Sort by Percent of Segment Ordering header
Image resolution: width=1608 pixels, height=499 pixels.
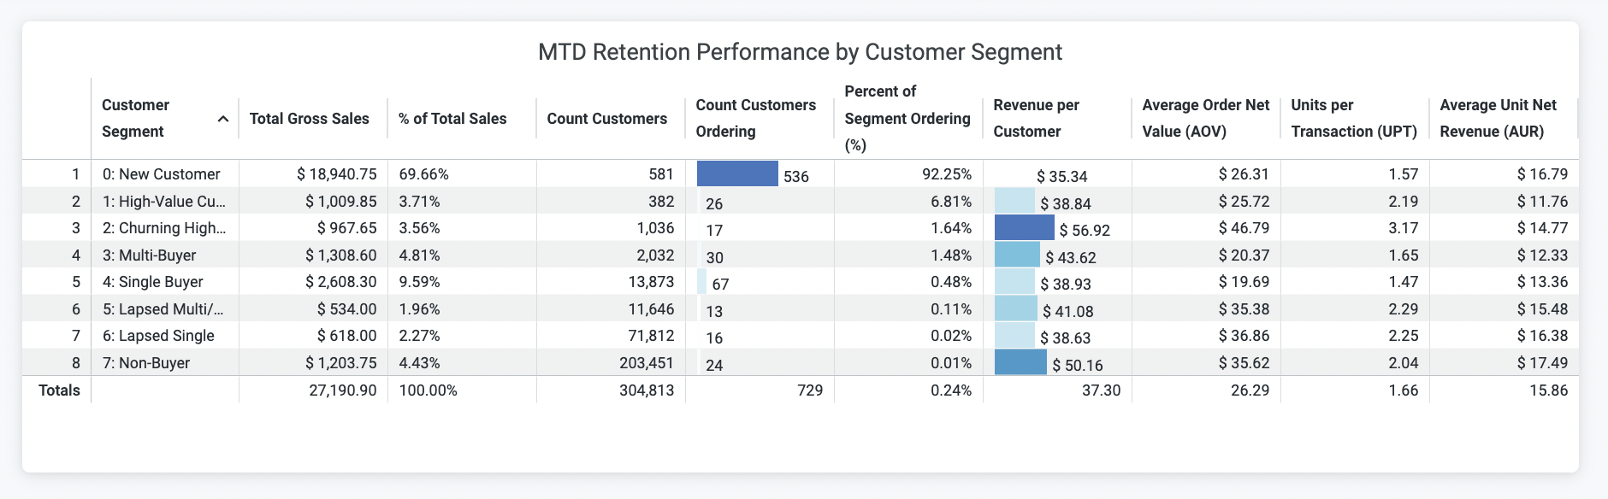[x=907, y=118]
